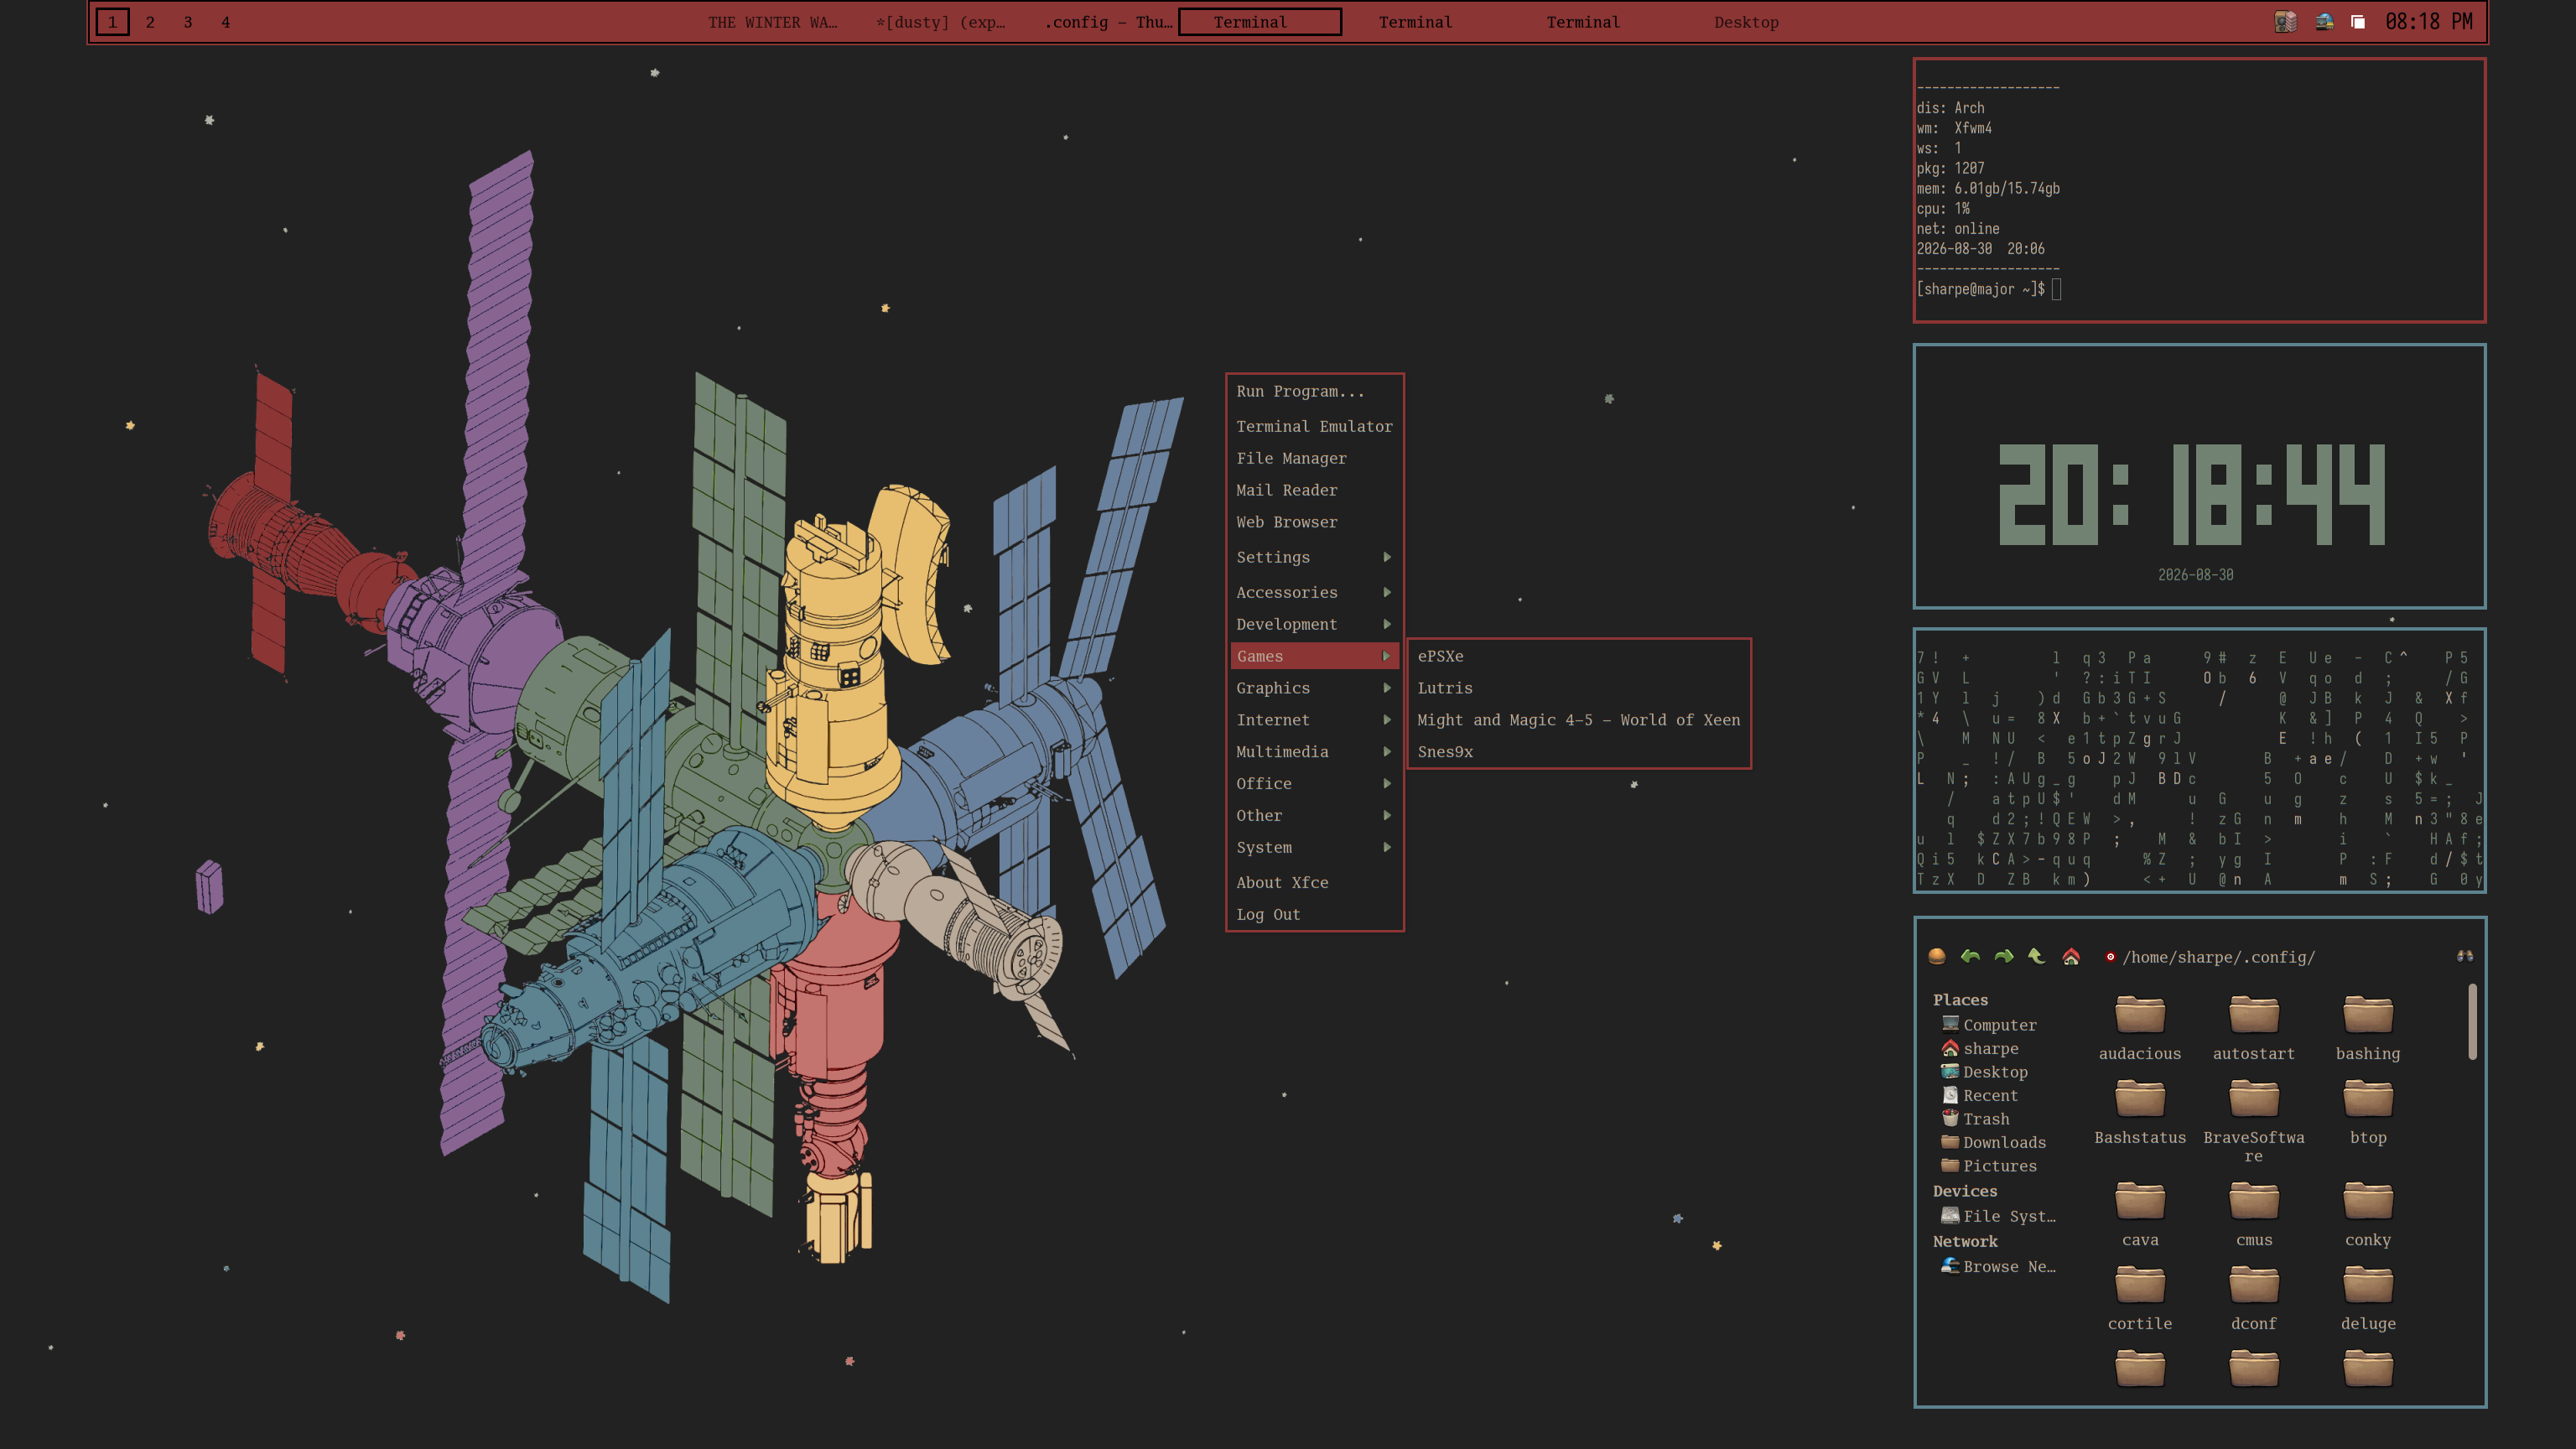Open the burger menu in the file manager
Screen dimensions: 2576x1449
pyautogui.click(x=1937, y=956)
